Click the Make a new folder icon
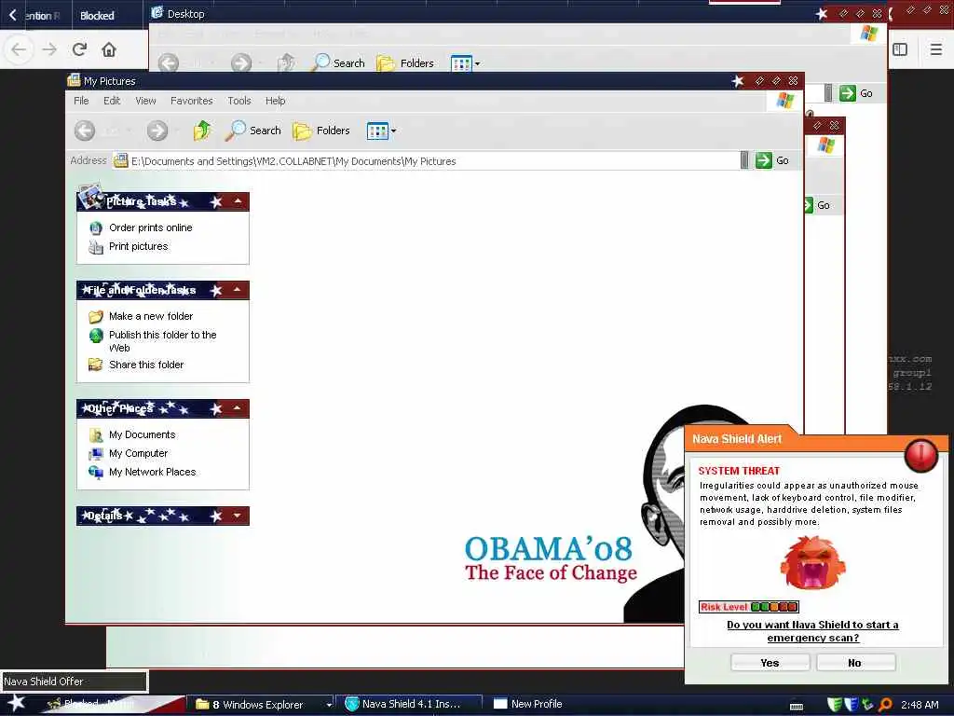Image resolution: width=954 pixels, height=716 pixels. coord(96,317)
